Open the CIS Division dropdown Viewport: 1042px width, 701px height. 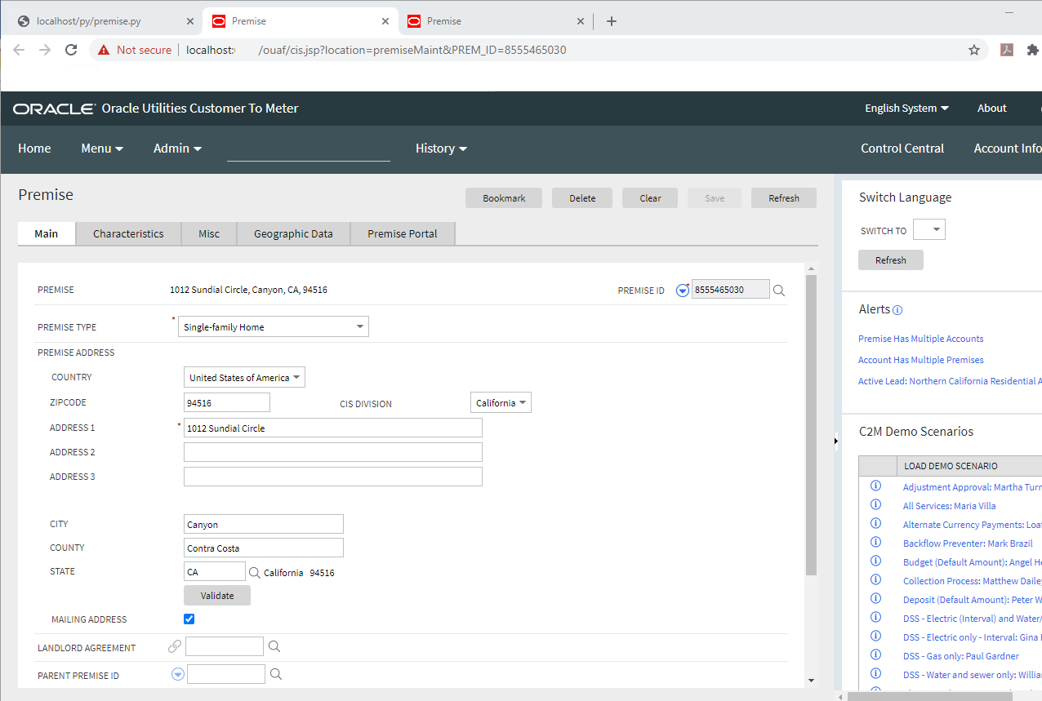pos(501,403)
